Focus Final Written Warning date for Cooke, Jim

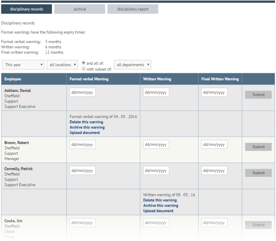click(214, 222)
